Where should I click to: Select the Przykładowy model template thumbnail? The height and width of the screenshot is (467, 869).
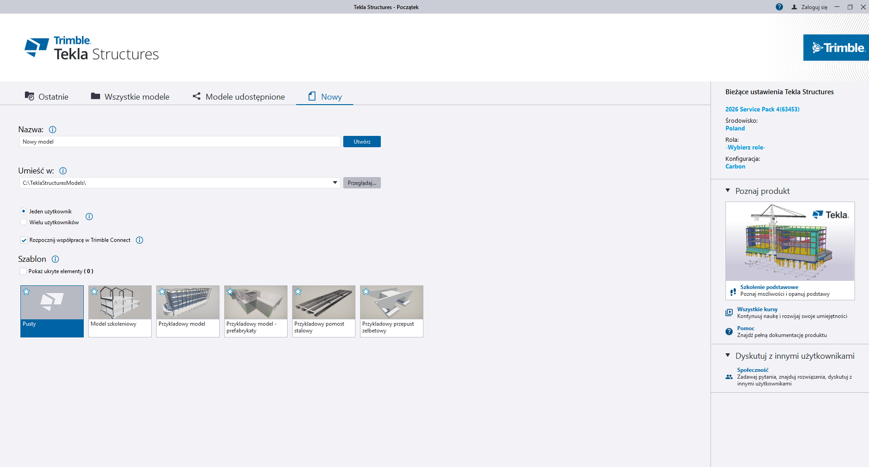coord(188,311)
